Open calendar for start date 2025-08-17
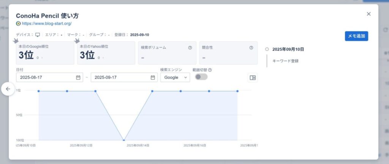 coord(78,77)
